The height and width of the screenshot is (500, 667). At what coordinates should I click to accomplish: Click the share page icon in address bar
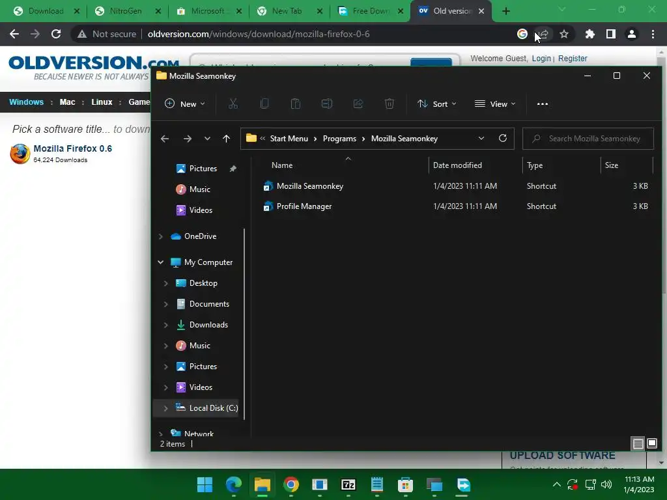(x=543, y=34)
